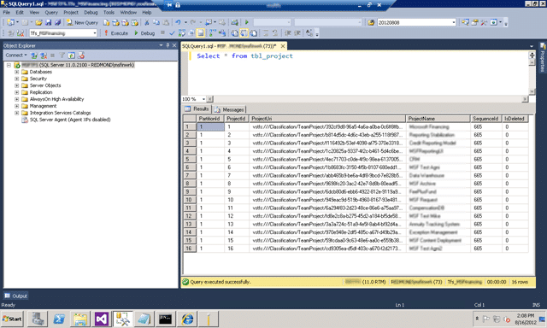Viewport: 547px width, 328px height.
Task: Expand the Databases folder node
Action: [16, 72]
